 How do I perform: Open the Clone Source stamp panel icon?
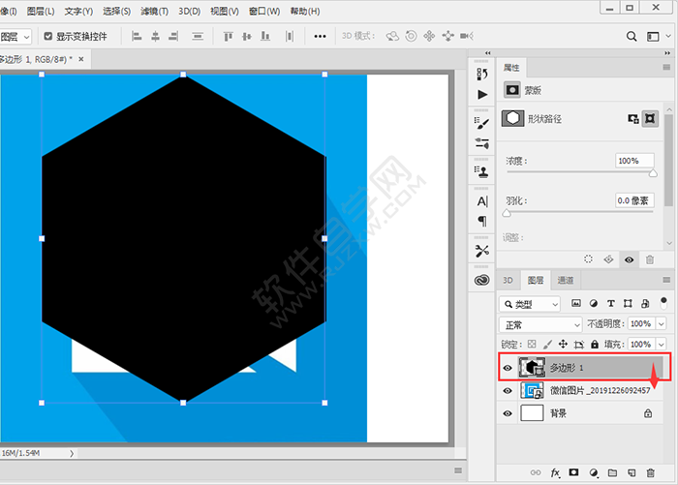point(482,171)
